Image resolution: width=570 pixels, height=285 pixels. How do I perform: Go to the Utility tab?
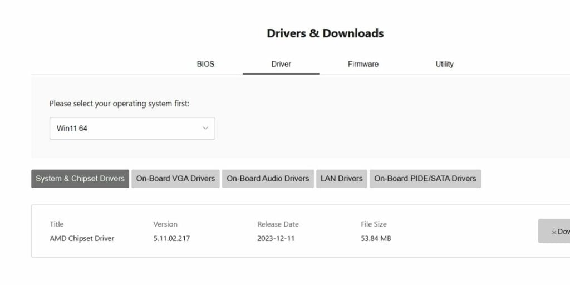tap(444, 64)
